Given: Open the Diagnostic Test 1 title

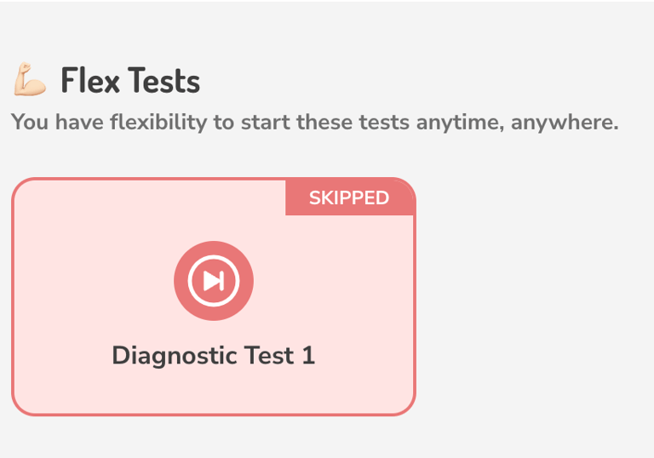Looking at the screenshot, I should tap(214, 355).
